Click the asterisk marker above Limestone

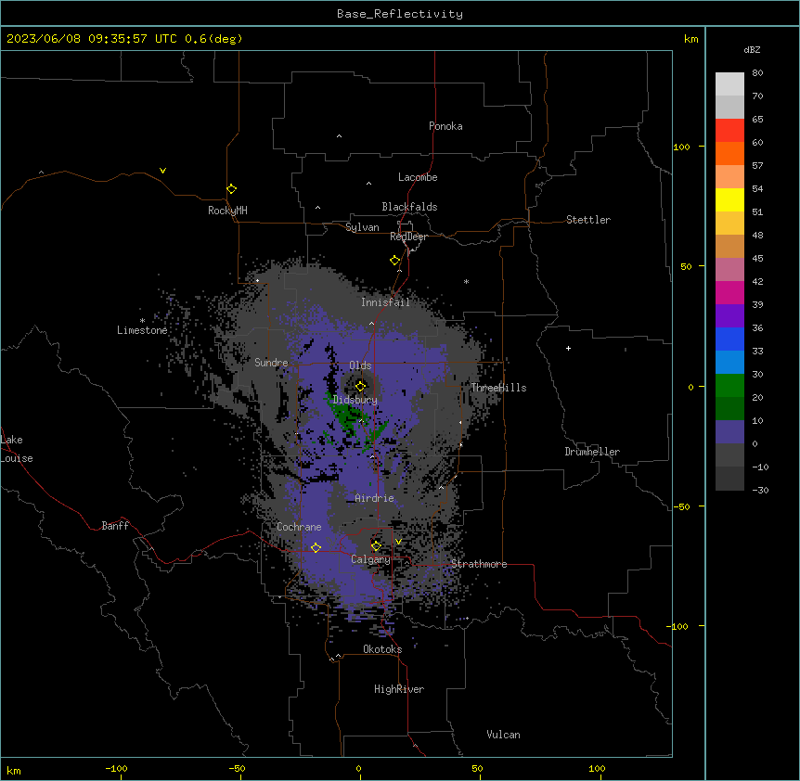click(x=142, y=321)
